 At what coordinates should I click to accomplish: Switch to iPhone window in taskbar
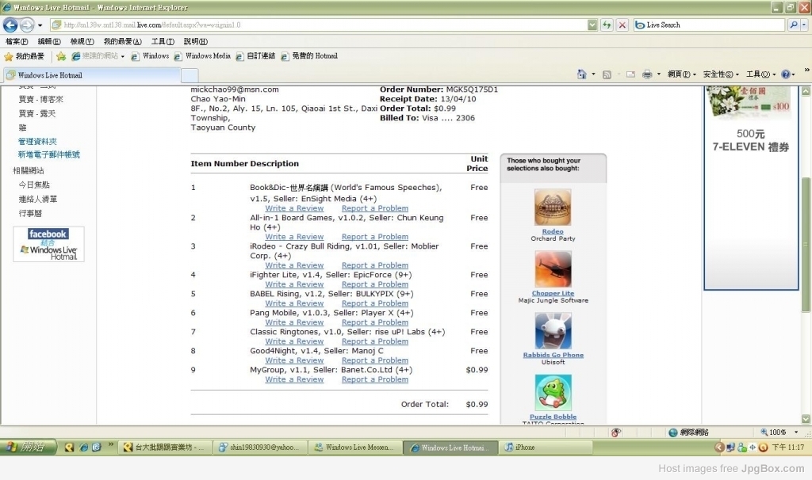click(523, 448)
